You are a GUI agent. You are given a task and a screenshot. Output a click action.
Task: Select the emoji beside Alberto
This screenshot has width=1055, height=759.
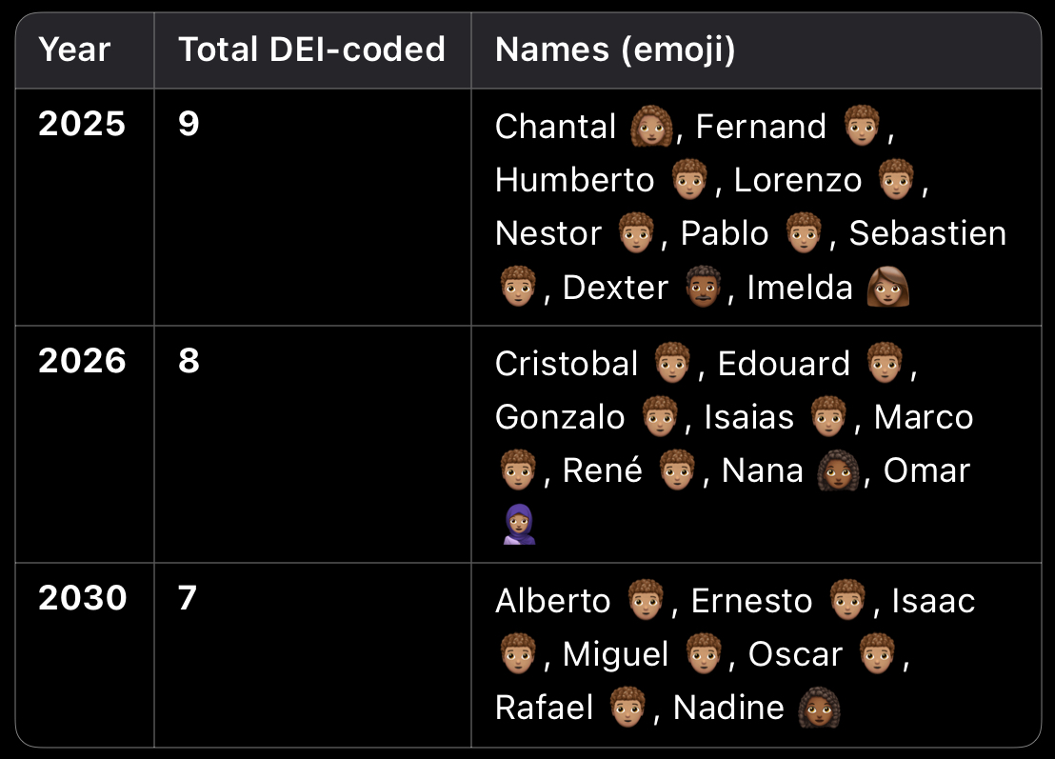pyautogui.click(x=647, y=601)
